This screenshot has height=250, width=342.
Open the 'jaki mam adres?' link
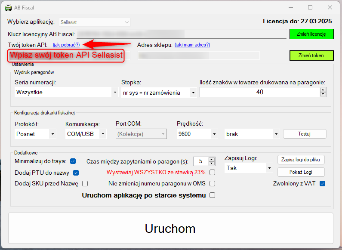[192, 45]
